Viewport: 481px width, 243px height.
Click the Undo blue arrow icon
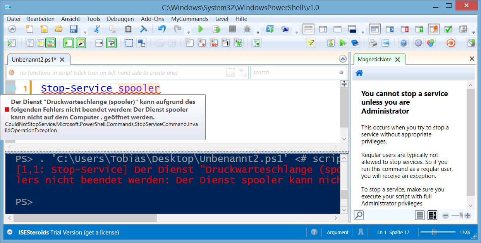pyautogui.click(x=162, y=29)
